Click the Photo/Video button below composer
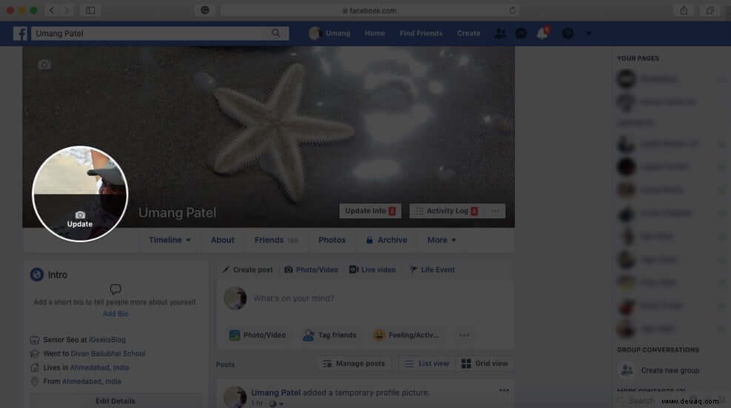The height and width of the screenshot is (408, 731). click(257, 335)
